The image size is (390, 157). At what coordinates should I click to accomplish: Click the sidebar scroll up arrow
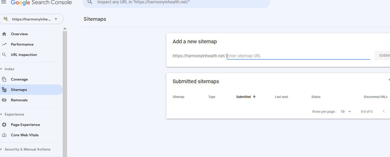[65, 29]
